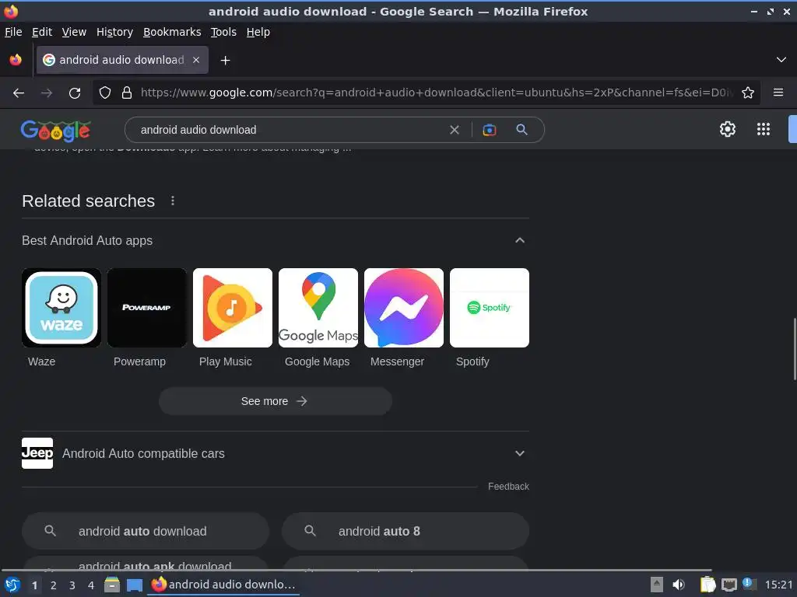This screenshot has height=597, width=797.
Task: Click the vertical page scrollbar handle
Action: coord(795,349)
